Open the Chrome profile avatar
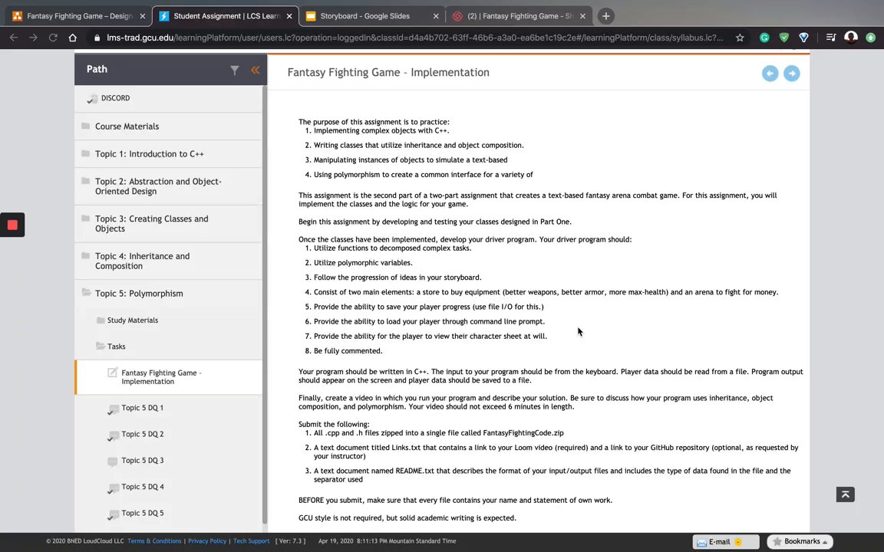The height and width of the screenshot is (552, 884). 851,38
